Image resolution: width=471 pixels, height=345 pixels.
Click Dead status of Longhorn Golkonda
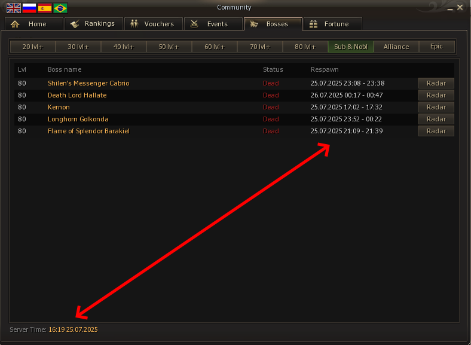pyautogui.click(x=271, y=120)
